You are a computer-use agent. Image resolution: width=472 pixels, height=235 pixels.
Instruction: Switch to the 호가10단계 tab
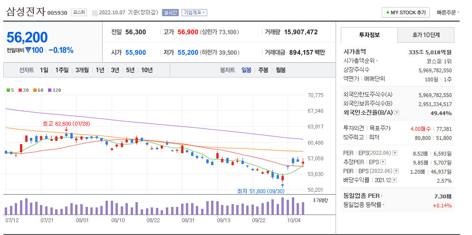point(425,35)
